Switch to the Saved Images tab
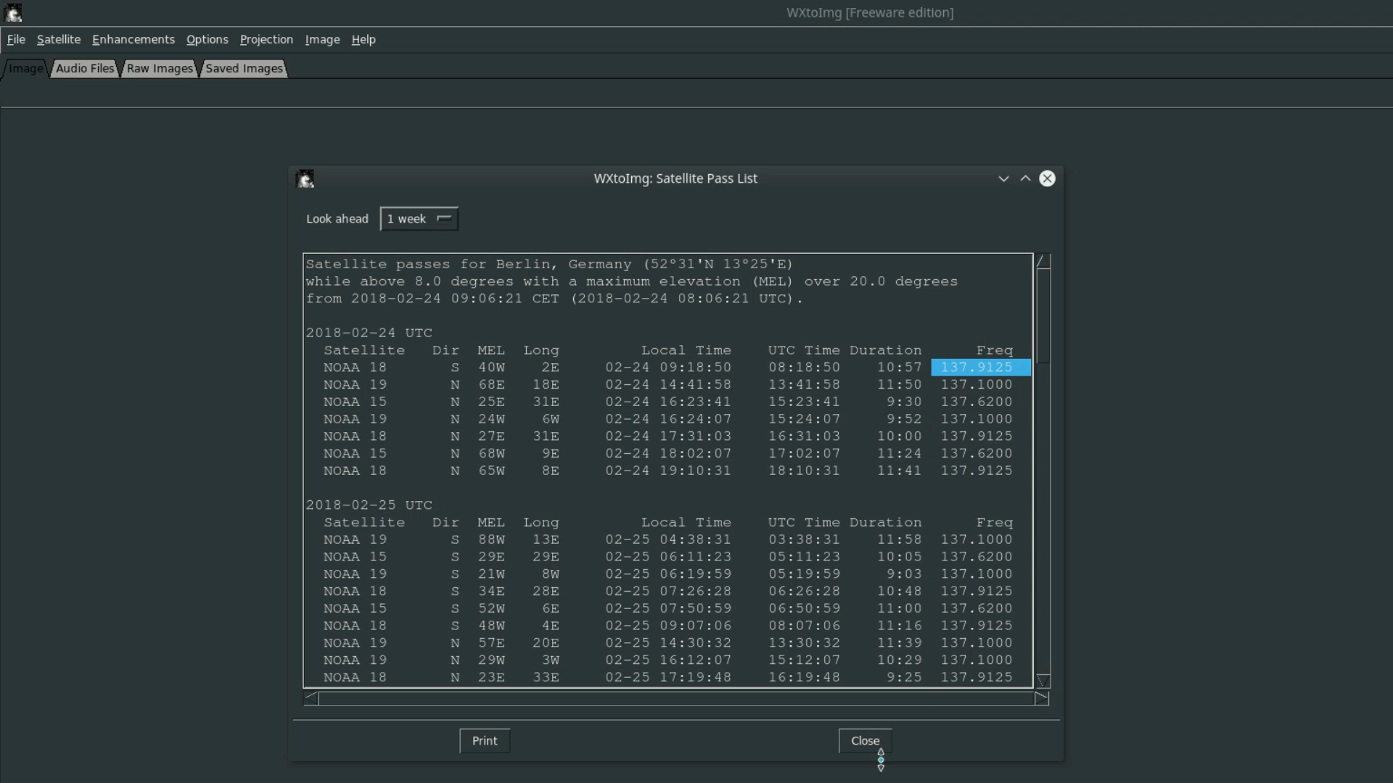The image size is (1393, 783). point(243,68)
